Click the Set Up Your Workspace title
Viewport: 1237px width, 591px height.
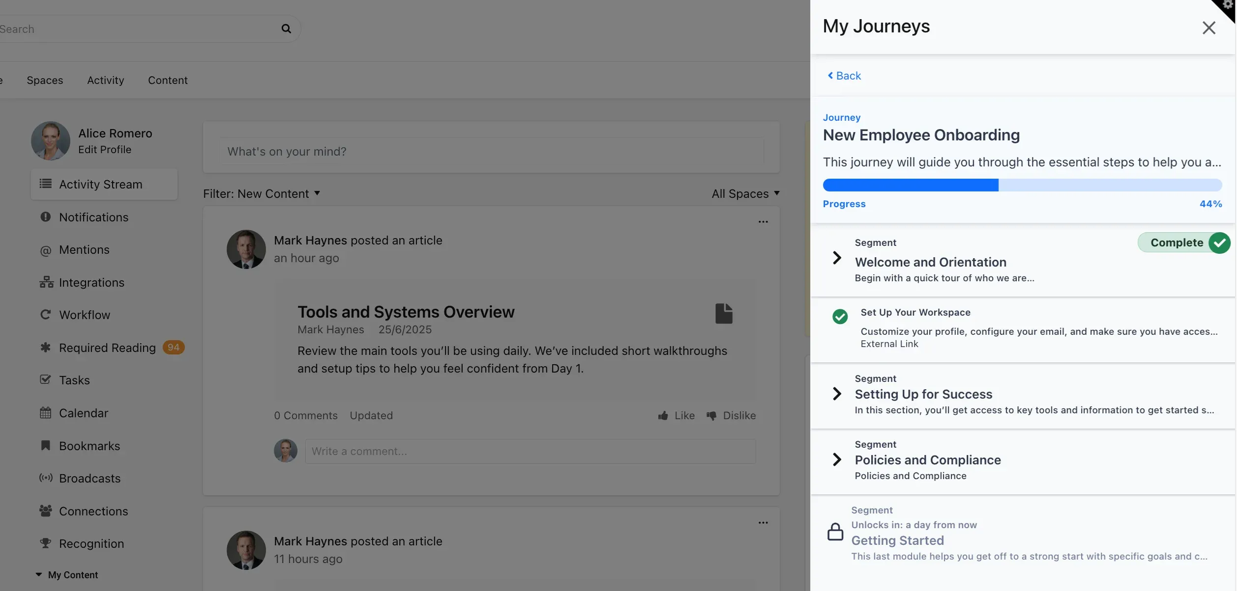click(915, 312)
